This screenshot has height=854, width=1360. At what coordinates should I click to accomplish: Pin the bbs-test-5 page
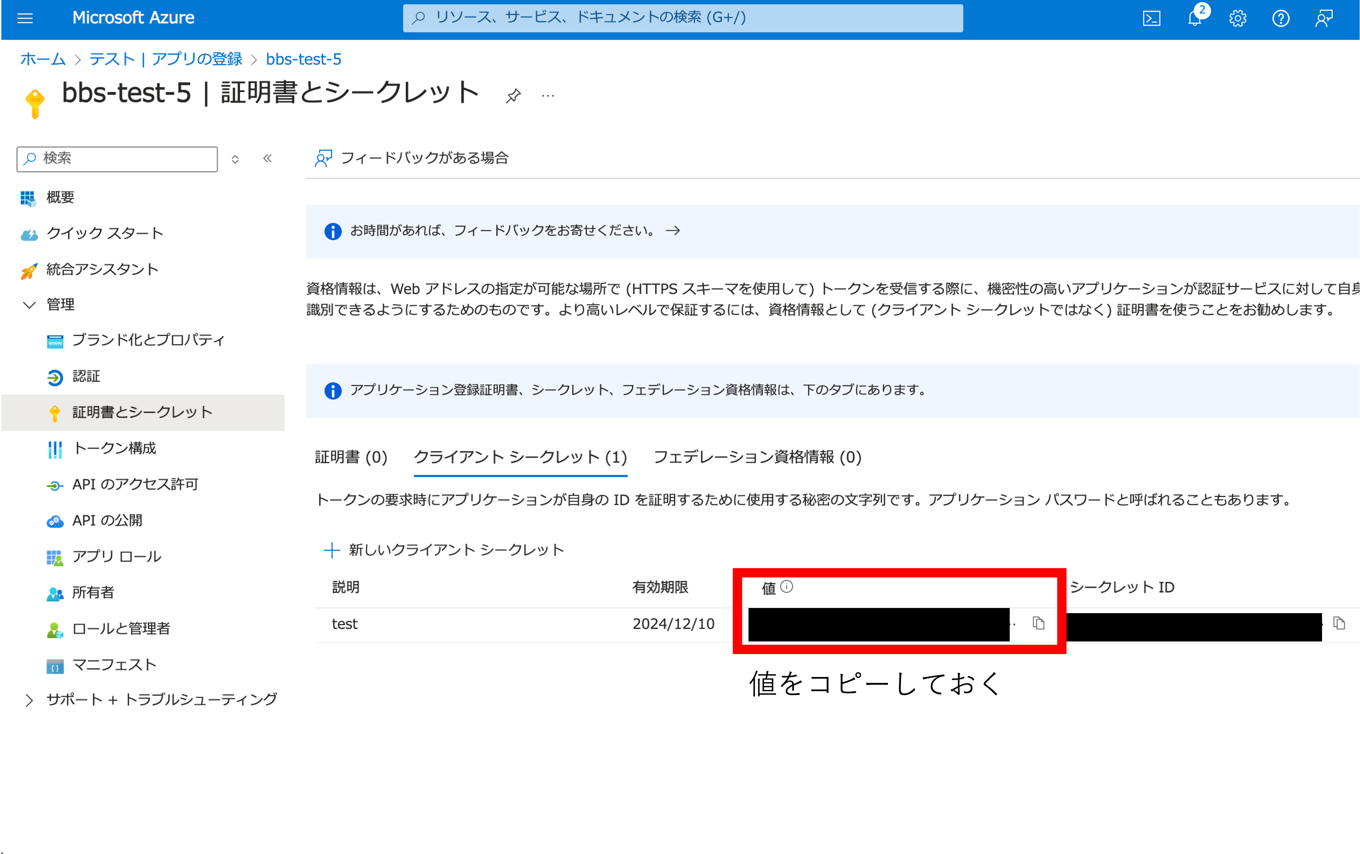(513, 96)
